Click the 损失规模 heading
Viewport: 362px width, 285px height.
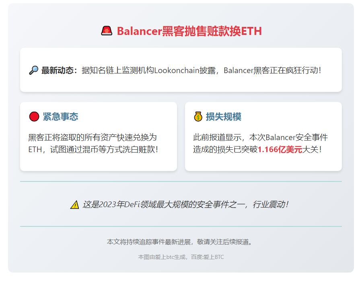[x=224, y=116]
